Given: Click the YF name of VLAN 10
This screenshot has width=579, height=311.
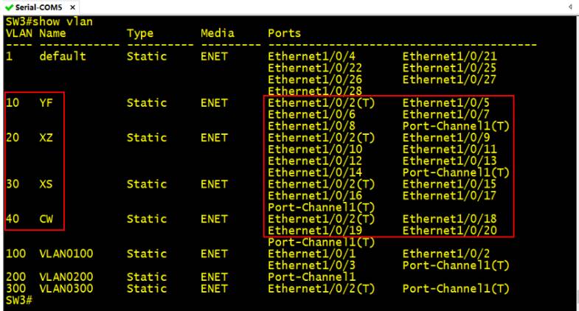Looking at the screenshot, I should (46, 102).
